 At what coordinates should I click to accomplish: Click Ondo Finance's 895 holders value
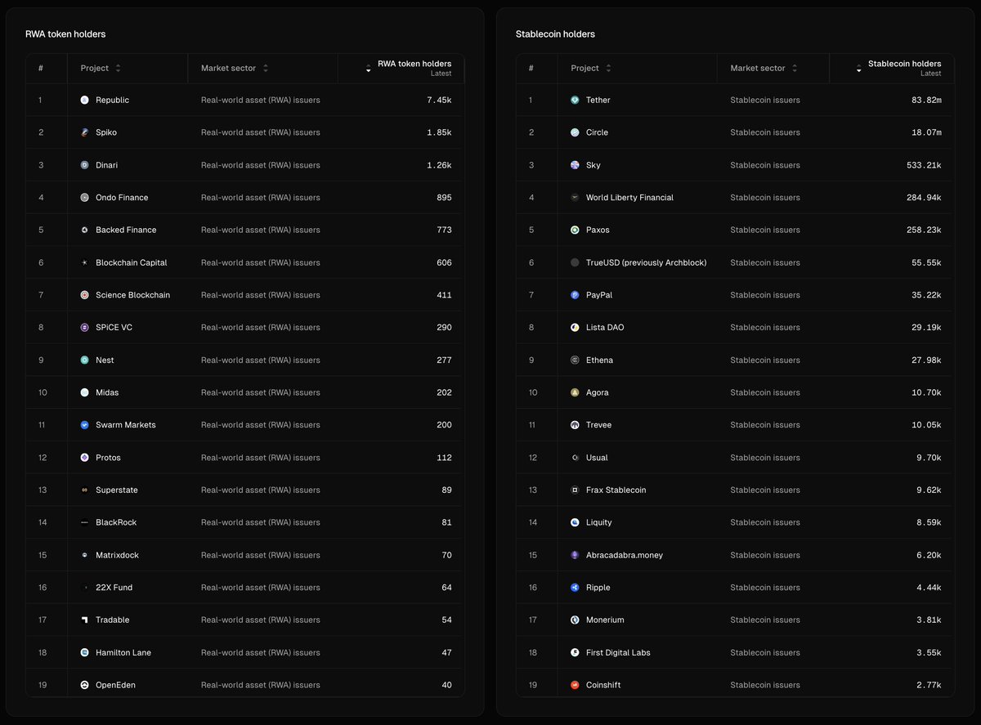point(444,198)
